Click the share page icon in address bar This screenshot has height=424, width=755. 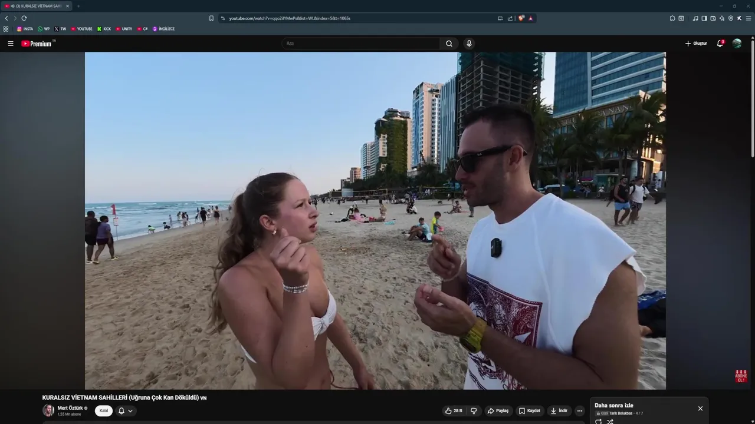[510, 18]
